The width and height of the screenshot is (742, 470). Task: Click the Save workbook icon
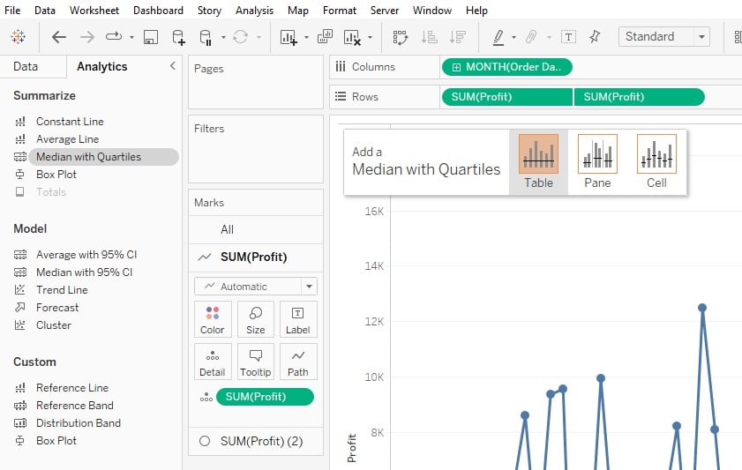(x=151, y=37)
